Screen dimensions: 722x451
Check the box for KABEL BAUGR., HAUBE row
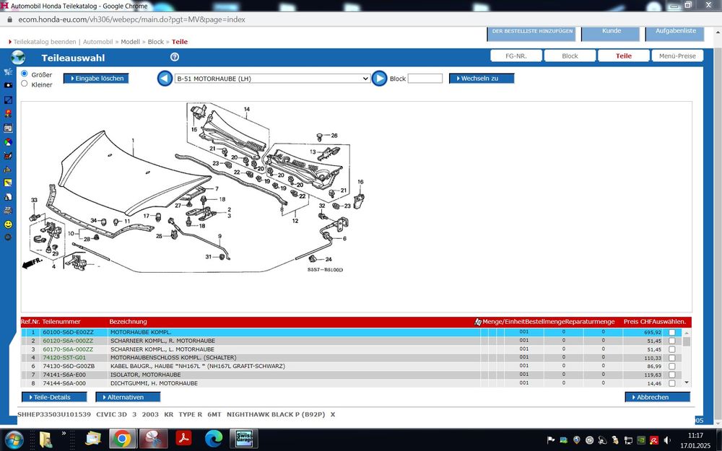tap(671, 367)
